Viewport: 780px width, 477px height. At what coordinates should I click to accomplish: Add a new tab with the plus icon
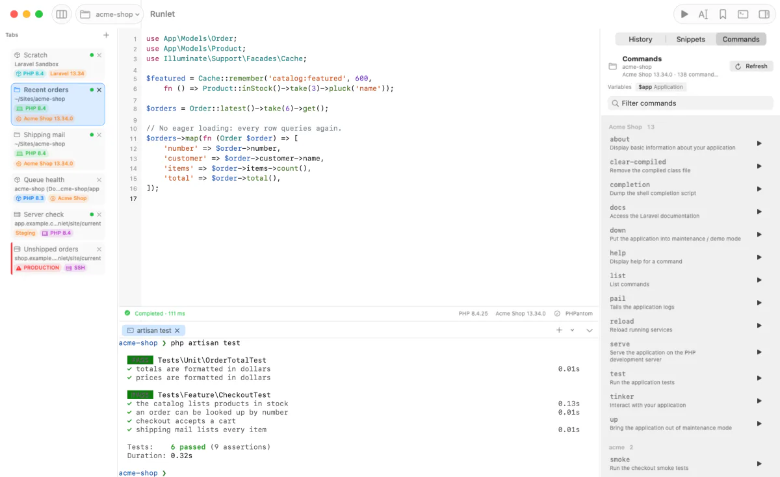point(106,35)
